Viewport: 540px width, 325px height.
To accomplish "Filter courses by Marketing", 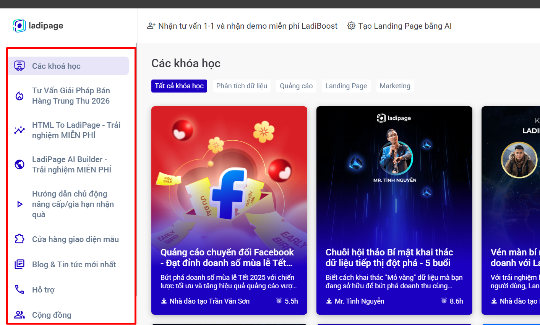I will point(395,86).
